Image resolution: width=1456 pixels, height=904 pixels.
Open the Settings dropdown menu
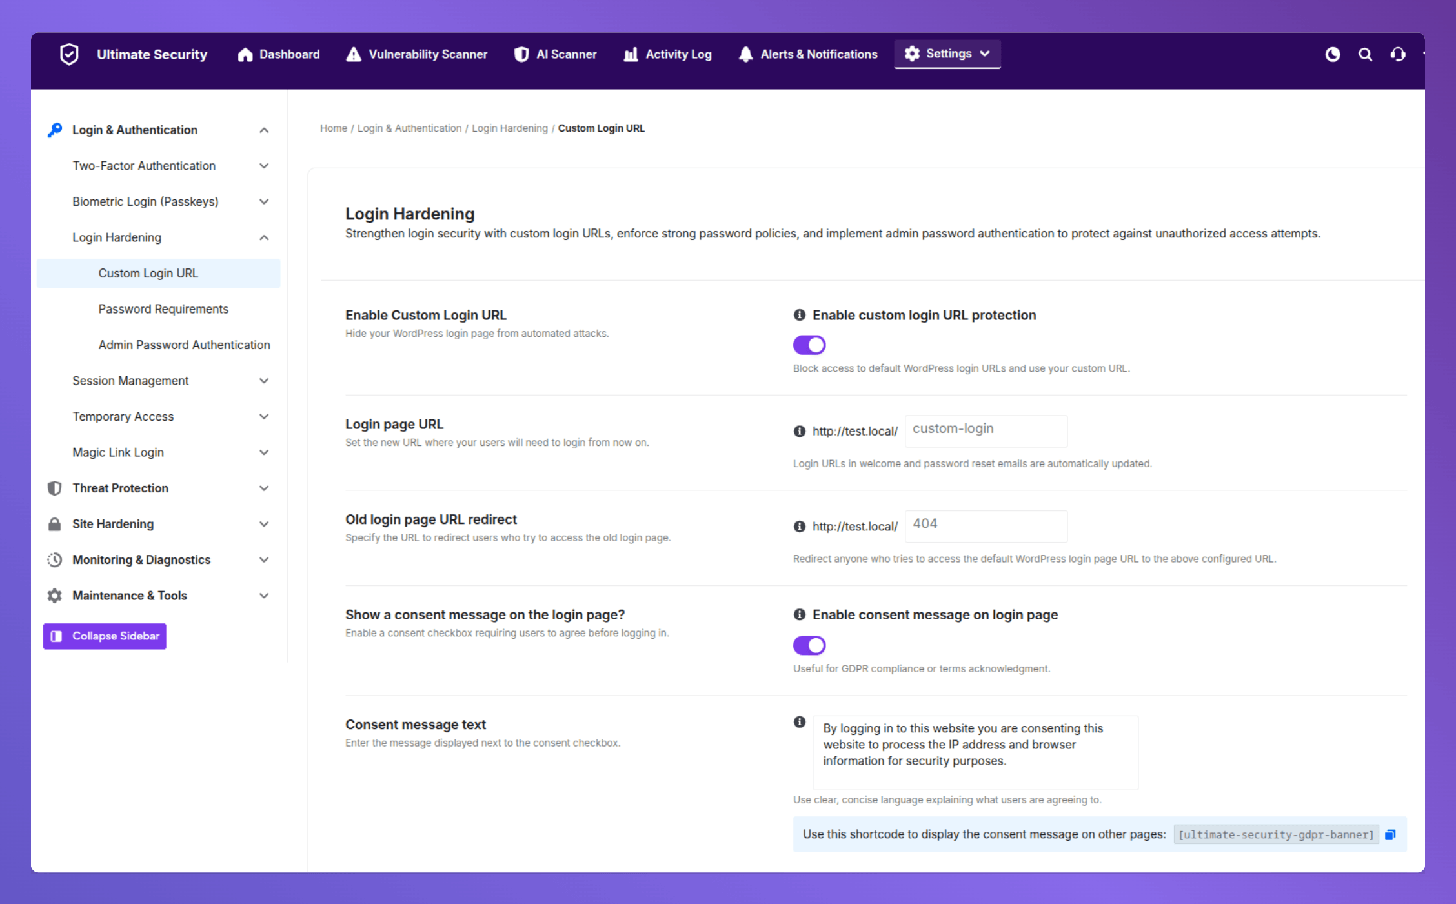click(947, 54)
